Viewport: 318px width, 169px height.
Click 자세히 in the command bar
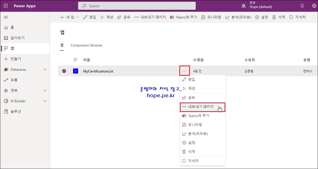[x=297, y=17]
